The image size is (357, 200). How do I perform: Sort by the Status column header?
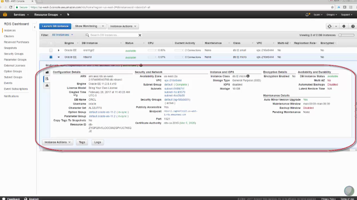(x=129, y=43)
